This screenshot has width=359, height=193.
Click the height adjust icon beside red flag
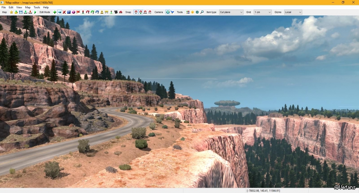(x=83, y=12)
